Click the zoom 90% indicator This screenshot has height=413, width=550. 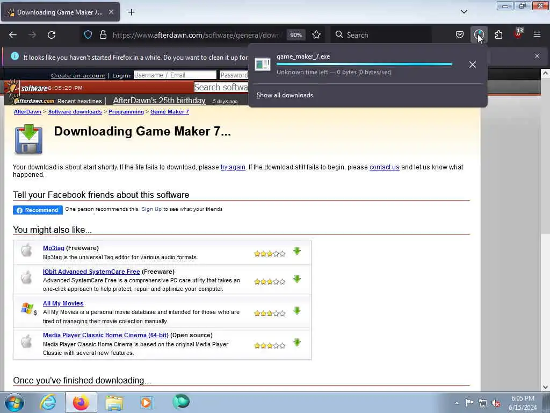(296, 35)
